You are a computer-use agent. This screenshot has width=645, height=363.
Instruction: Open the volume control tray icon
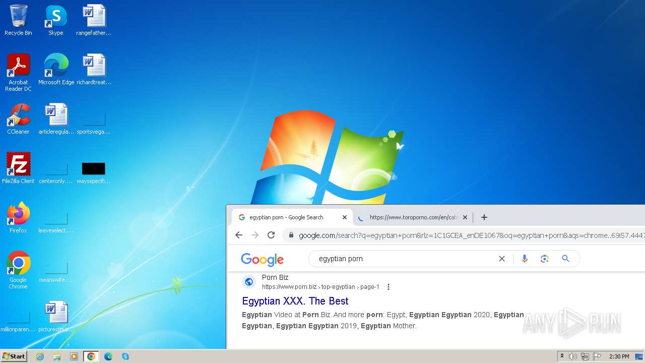(x=572, y=356)
